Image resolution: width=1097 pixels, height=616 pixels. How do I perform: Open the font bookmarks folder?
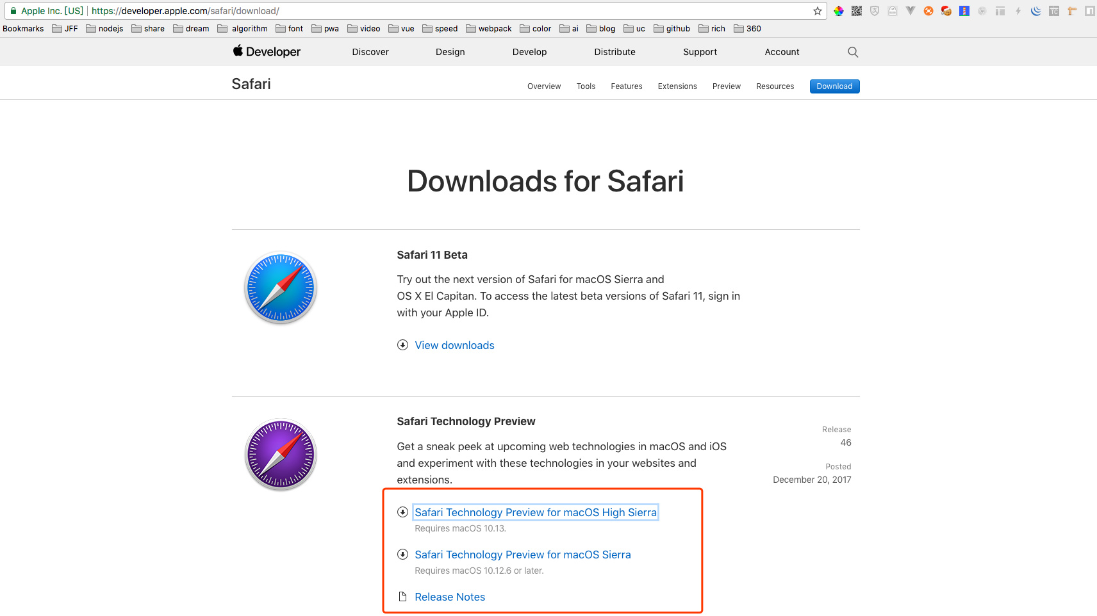[289, 29]
